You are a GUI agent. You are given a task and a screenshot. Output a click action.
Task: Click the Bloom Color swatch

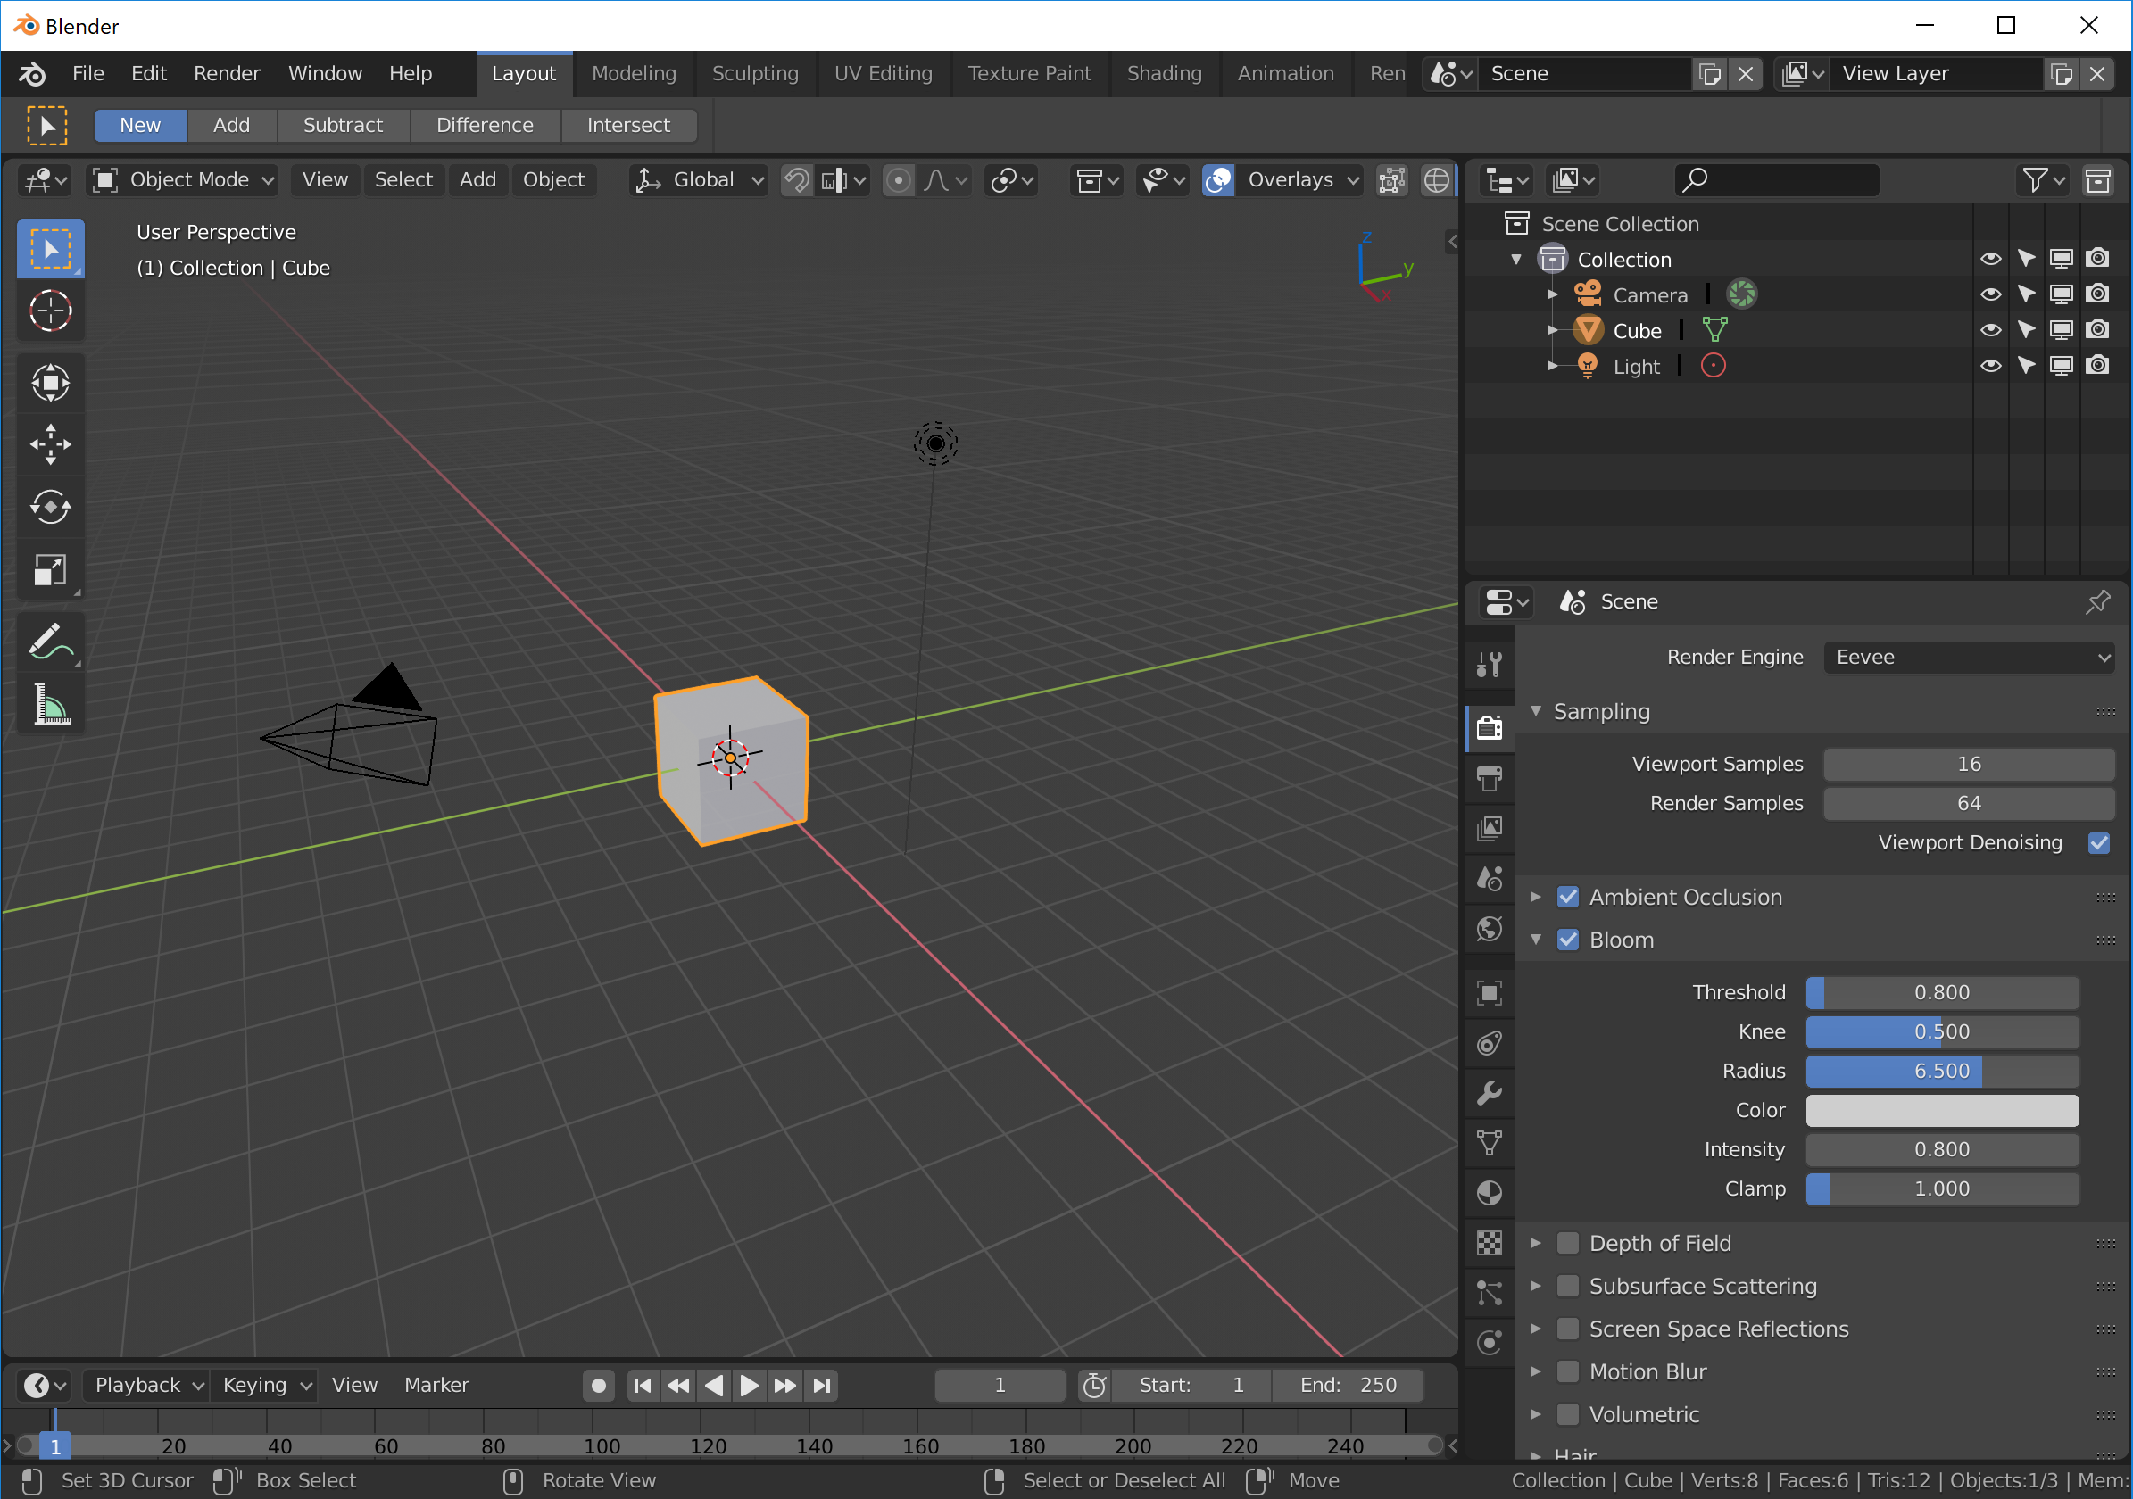click(1942, 1111)
